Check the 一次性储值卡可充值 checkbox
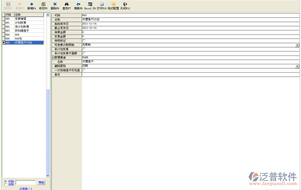This screenshot has height=190, width=301. coord(84,70)
